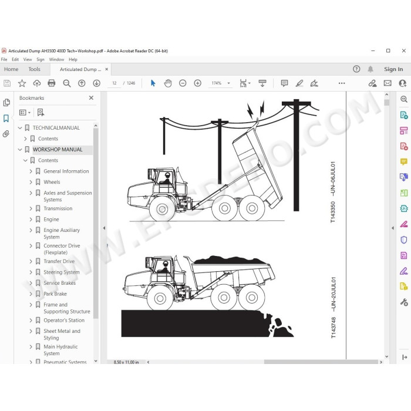Go to next page arrow icon

(x=96, y=83)
